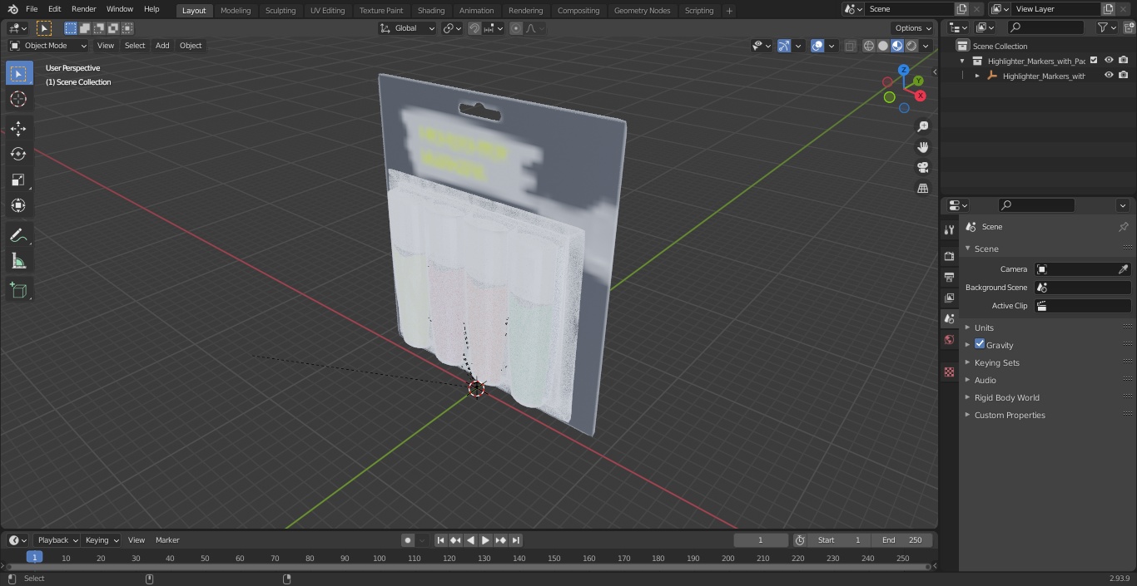The height and width of the screenshot is (586, 1137).
Task: Activate the Cursor tool
Action: point(18,99)
